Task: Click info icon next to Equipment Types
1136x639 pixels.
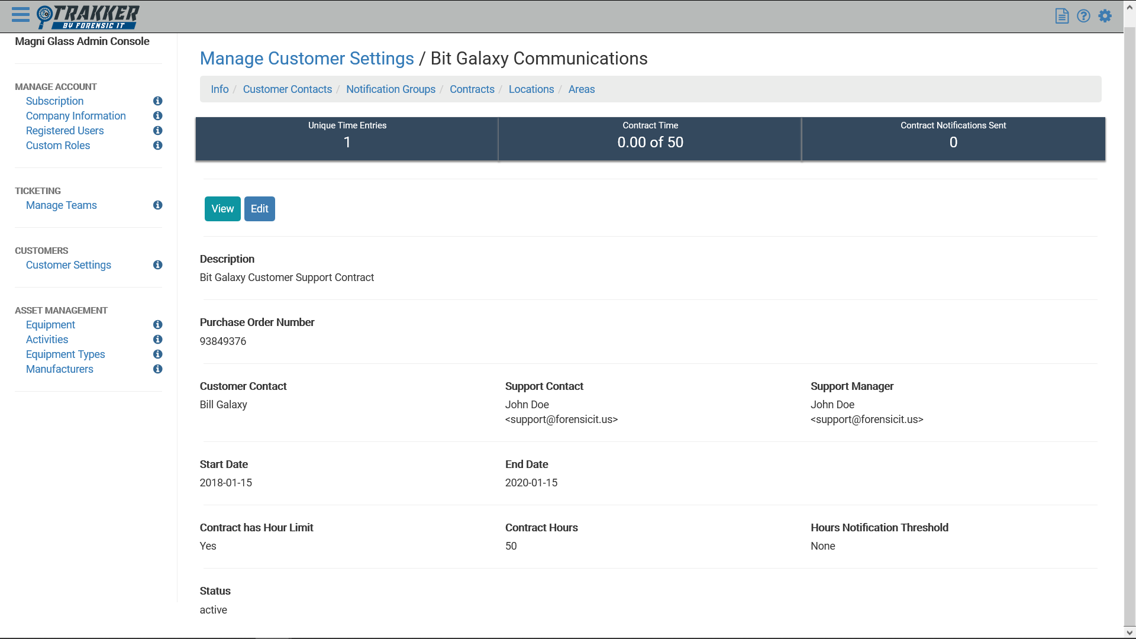Action: point(157,354)
